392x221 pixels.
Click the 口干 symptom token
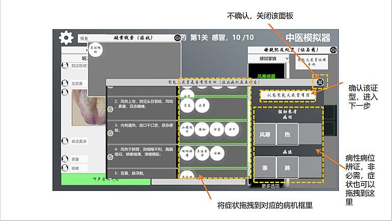coord(232,129)
